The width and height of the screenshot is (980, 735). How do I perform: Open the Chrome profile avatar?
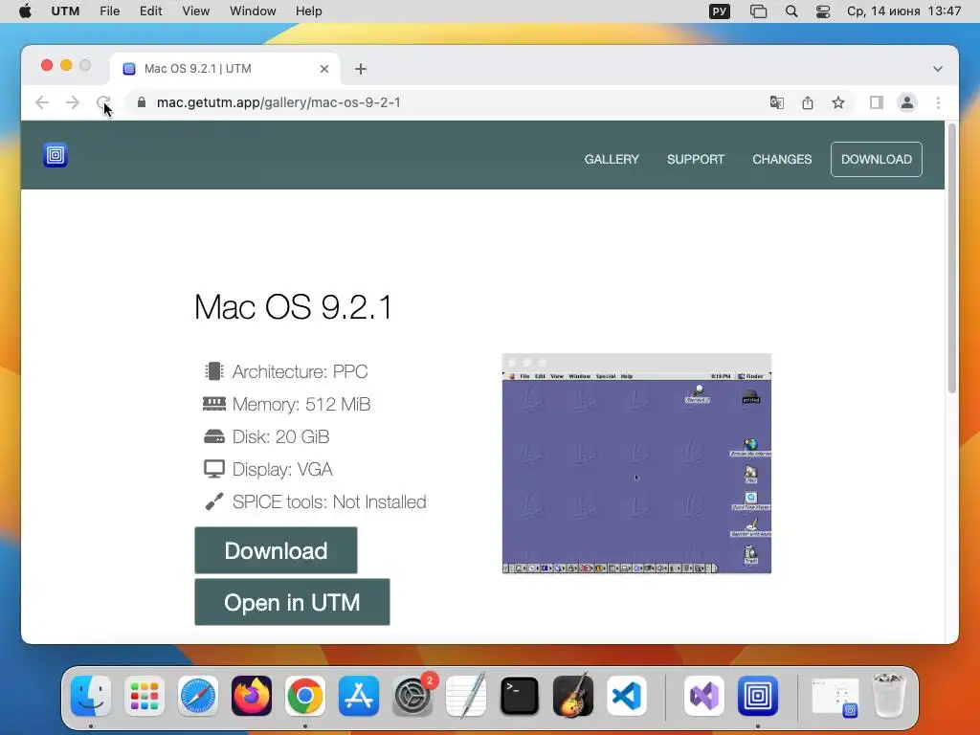click(x=907, y=102)
